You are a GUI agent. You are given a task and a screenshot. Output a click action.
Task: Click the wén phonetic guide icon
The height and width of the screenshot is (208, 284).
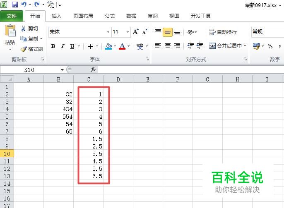[x=140, y=46]
